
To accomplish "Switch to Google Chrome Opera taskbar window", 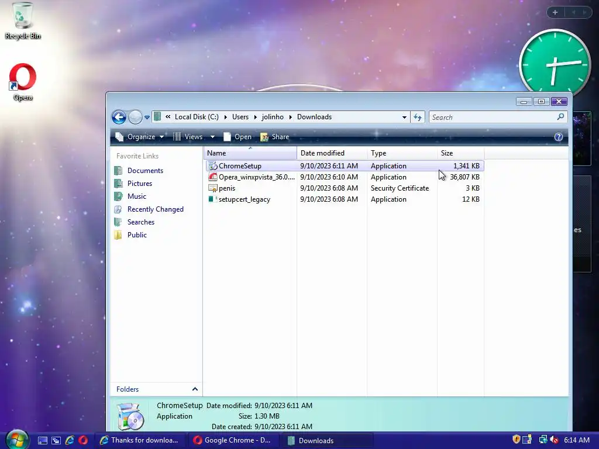I will 233,440.
